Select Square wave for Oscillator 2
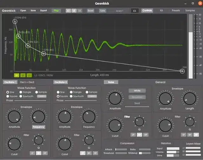The height and width of the screenshot is (160, 203). click(62, 96)
